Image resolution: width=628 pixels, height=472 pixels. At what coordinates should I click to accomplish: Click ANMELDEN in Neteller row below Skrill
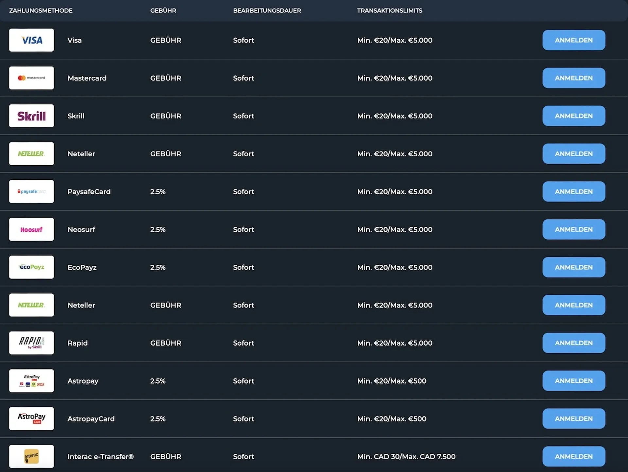coord(574,154)
